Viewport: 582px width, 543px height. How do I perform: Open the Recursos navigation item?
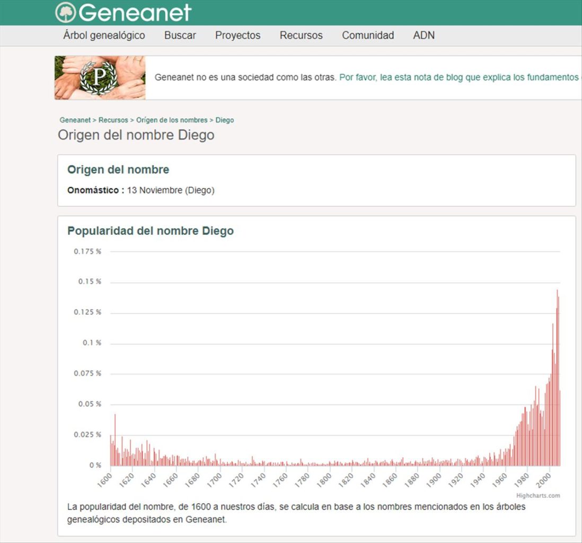coord(301,36)
